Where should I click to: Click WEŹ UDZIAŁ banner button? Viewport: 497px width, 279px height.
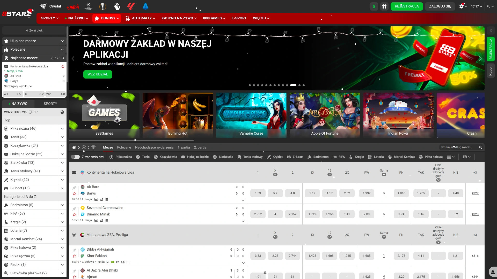pos(98,74)
